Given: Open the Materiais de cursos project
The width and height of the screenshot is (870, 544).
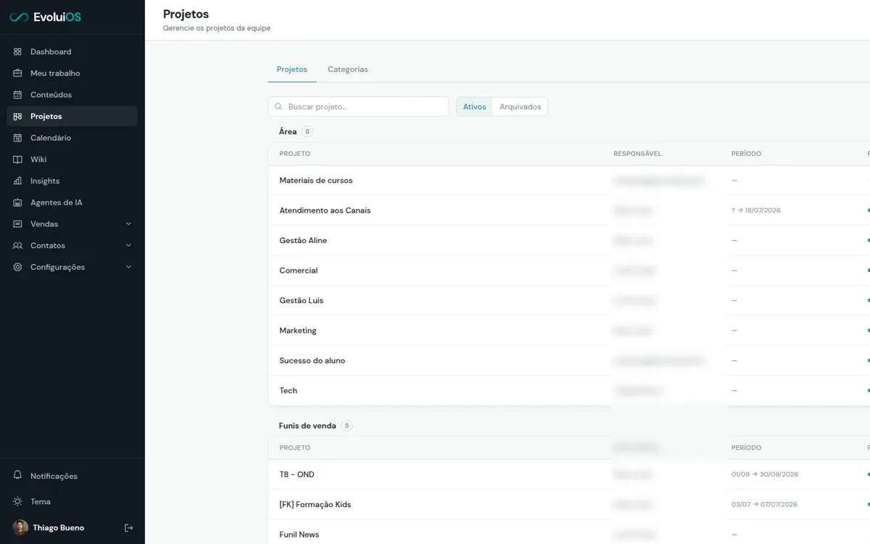Looking at the screenshot, I should [316, 181].
